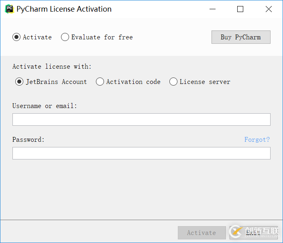This screenshot has height=243, width=283.
Task: Click the greyed-out Activate button at the bottom
Action: click(x=202, y=233)
